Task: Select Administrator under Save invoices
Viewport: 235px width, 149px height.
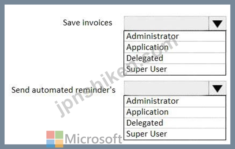Action: 175,36
